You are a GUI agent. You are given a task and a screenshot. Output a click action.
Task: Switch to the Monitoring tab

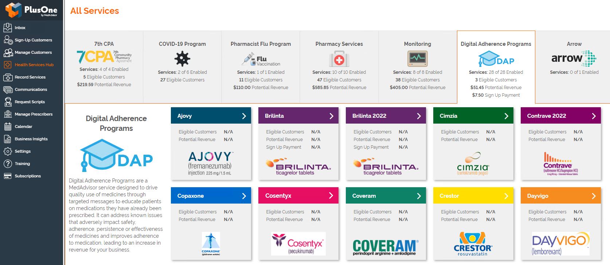(x=418, y=67)
